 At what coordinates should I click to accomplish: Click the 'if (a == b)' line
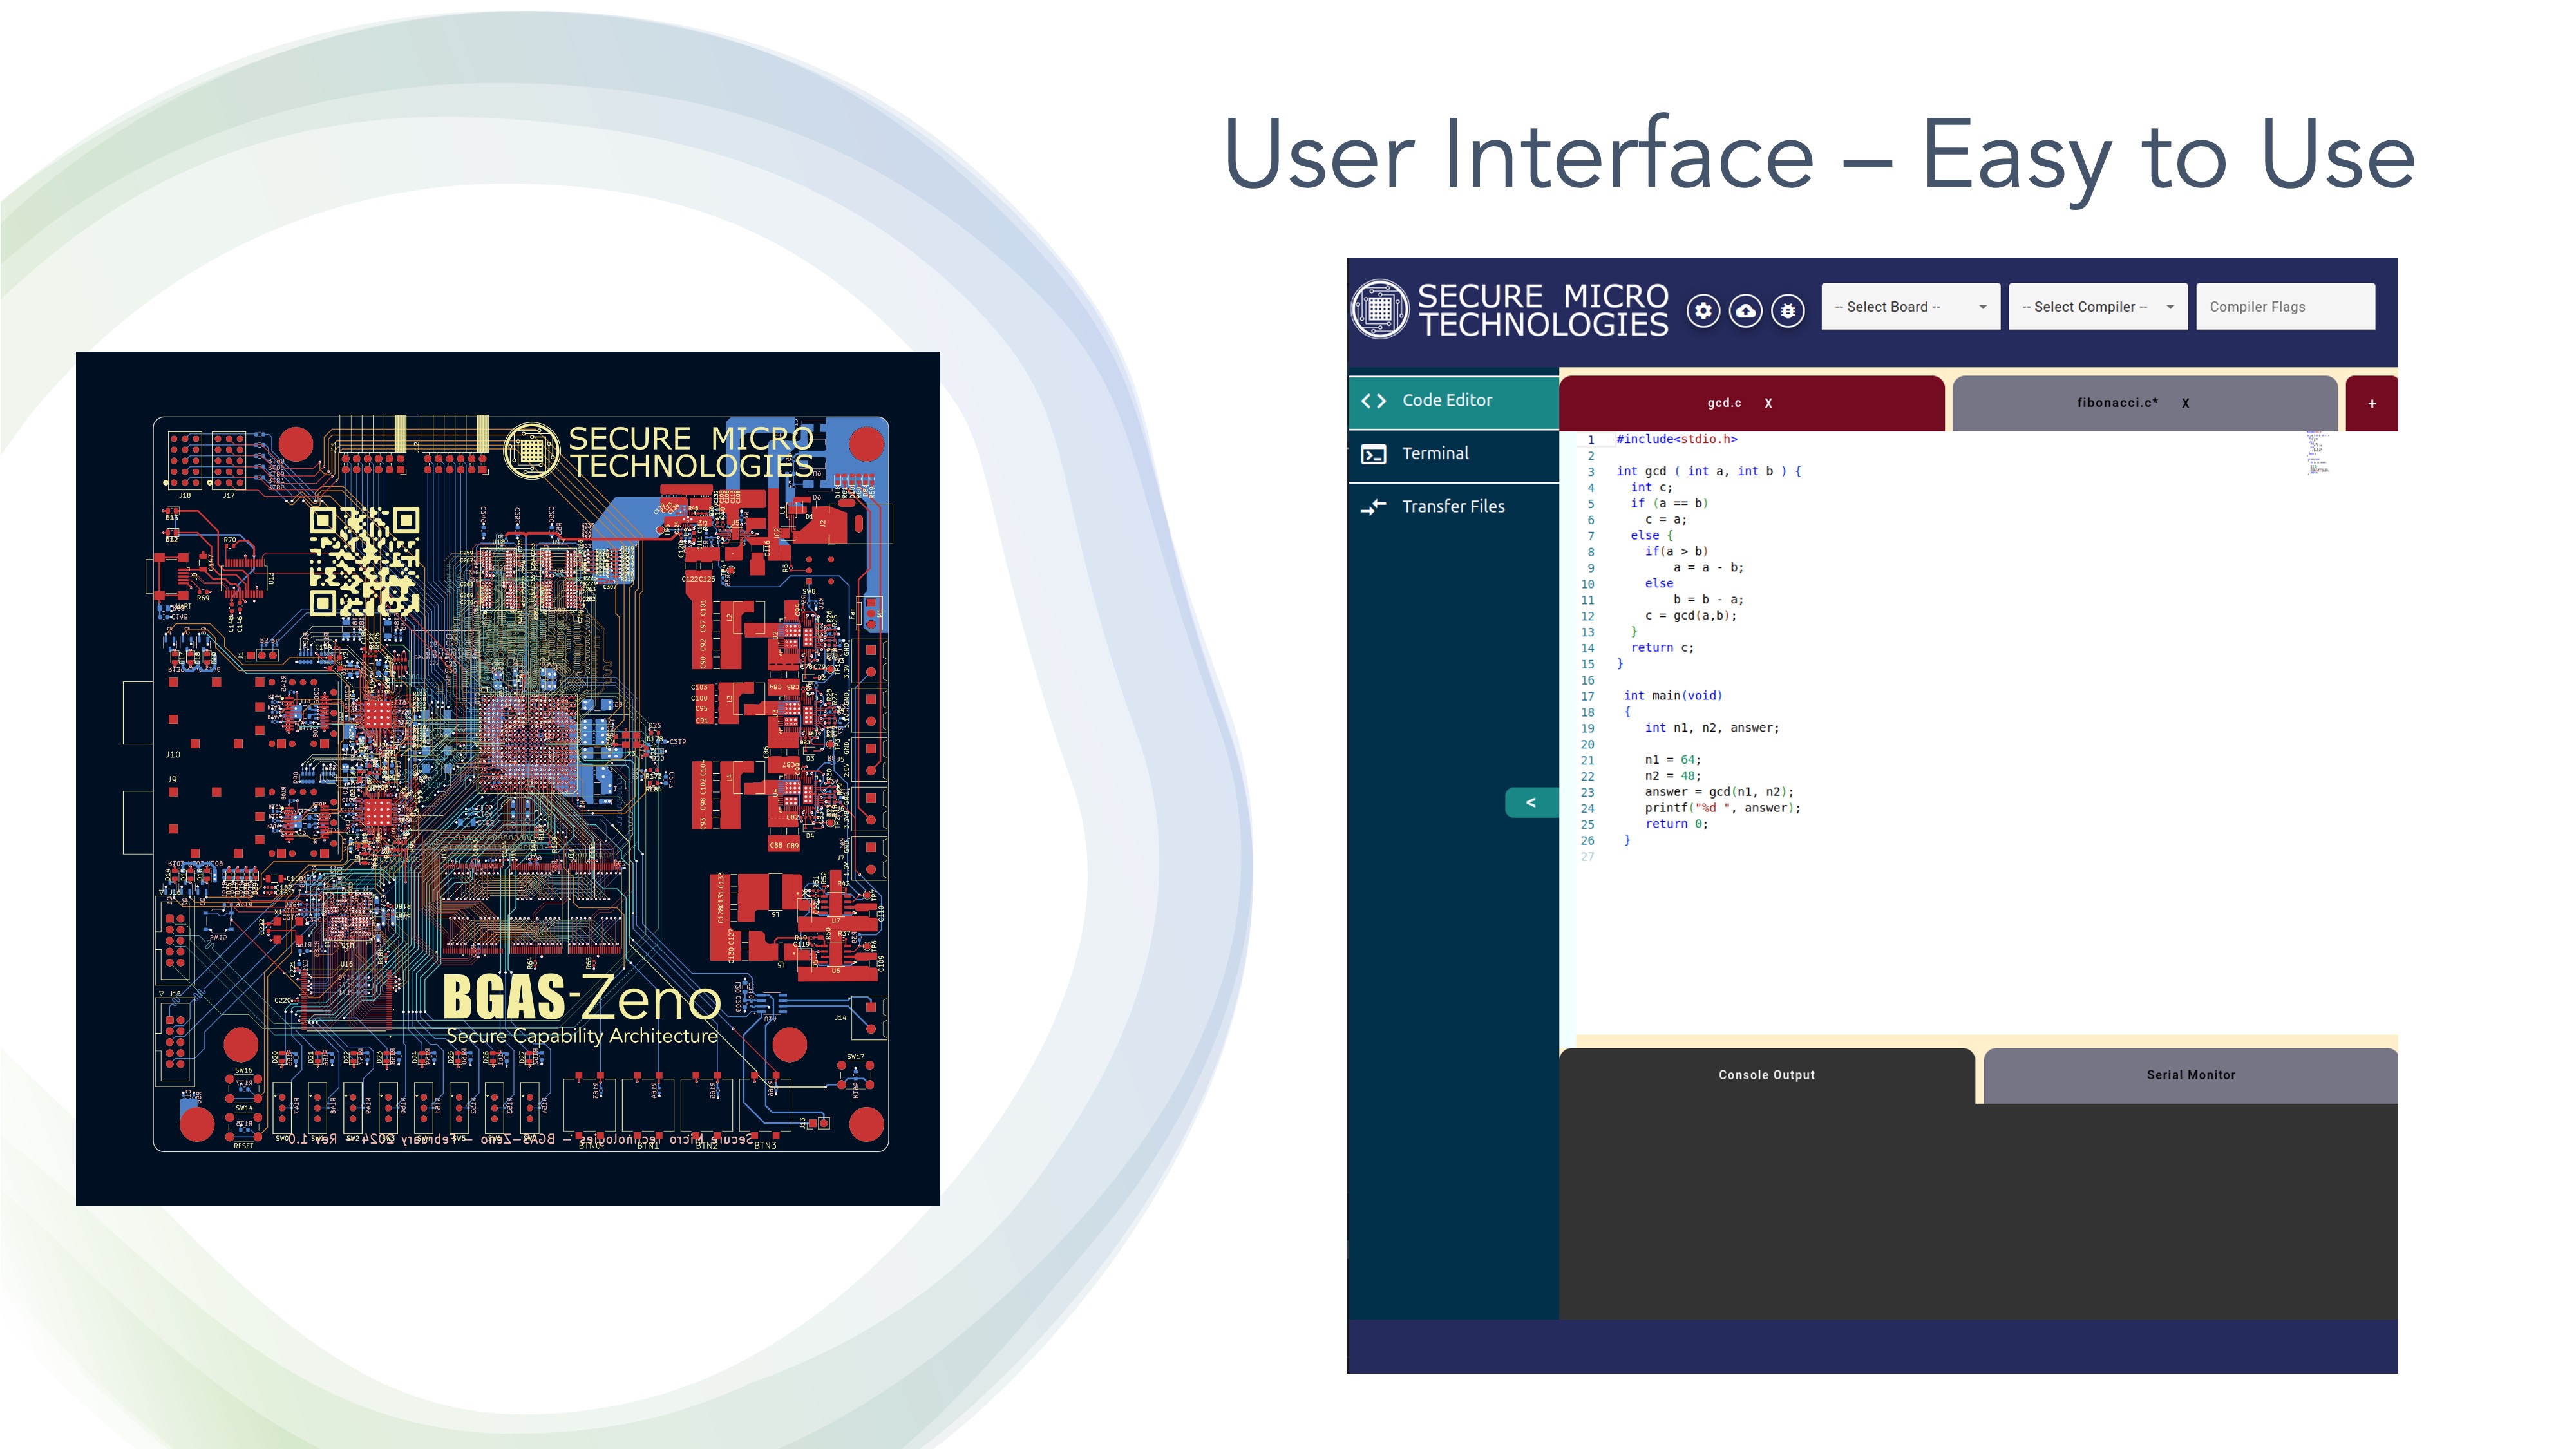1669,504
